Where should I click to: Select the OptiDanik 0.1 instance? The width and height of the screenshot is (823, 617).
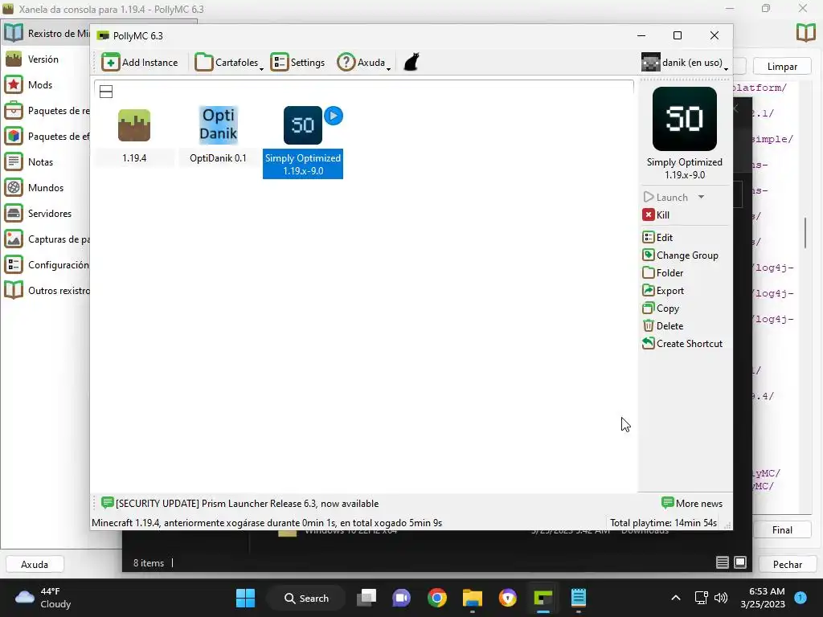pos(218,135)
